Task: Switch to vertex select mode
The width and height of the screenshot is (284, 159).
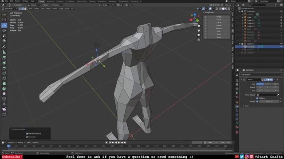Action: pos(20,9)
